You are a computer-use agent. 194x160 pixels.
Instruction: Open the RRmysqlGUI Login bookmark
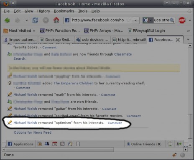146,31
